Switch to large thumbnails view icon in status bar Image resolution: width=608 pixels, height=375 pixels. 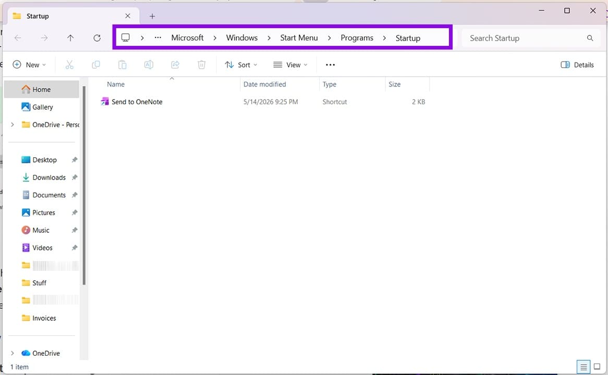(x=597, y=367)
